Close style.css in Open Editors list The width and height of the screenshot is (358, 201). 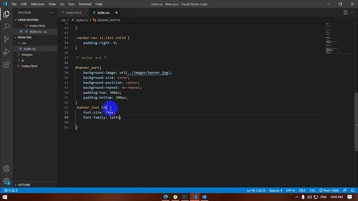(x=21, y=31)
